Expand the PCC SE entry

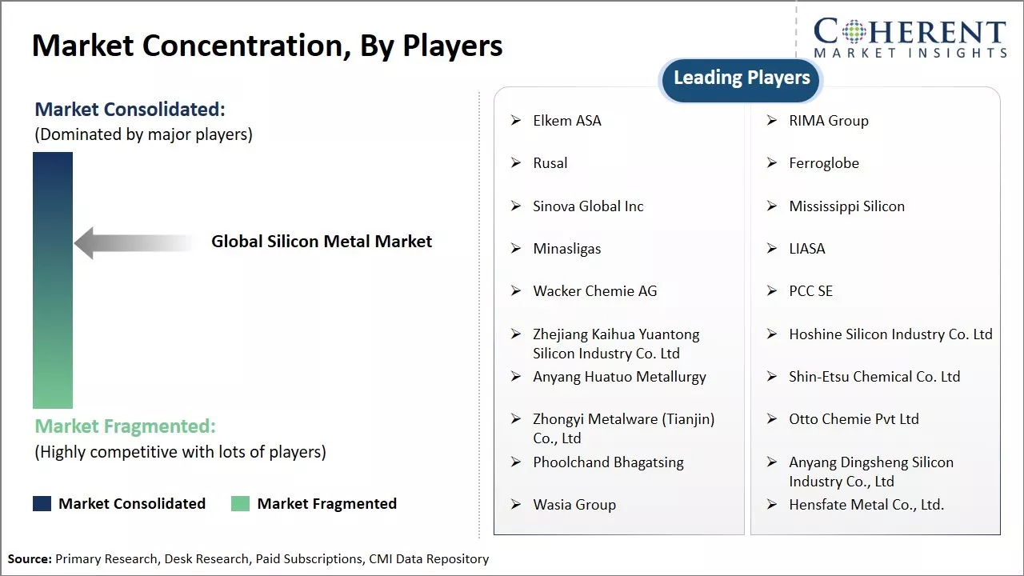[810, 291]
